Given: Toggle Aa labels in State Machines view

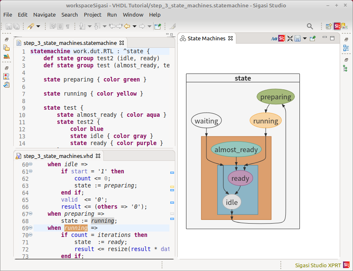Looking at the screenshot, I should (274, 39).
